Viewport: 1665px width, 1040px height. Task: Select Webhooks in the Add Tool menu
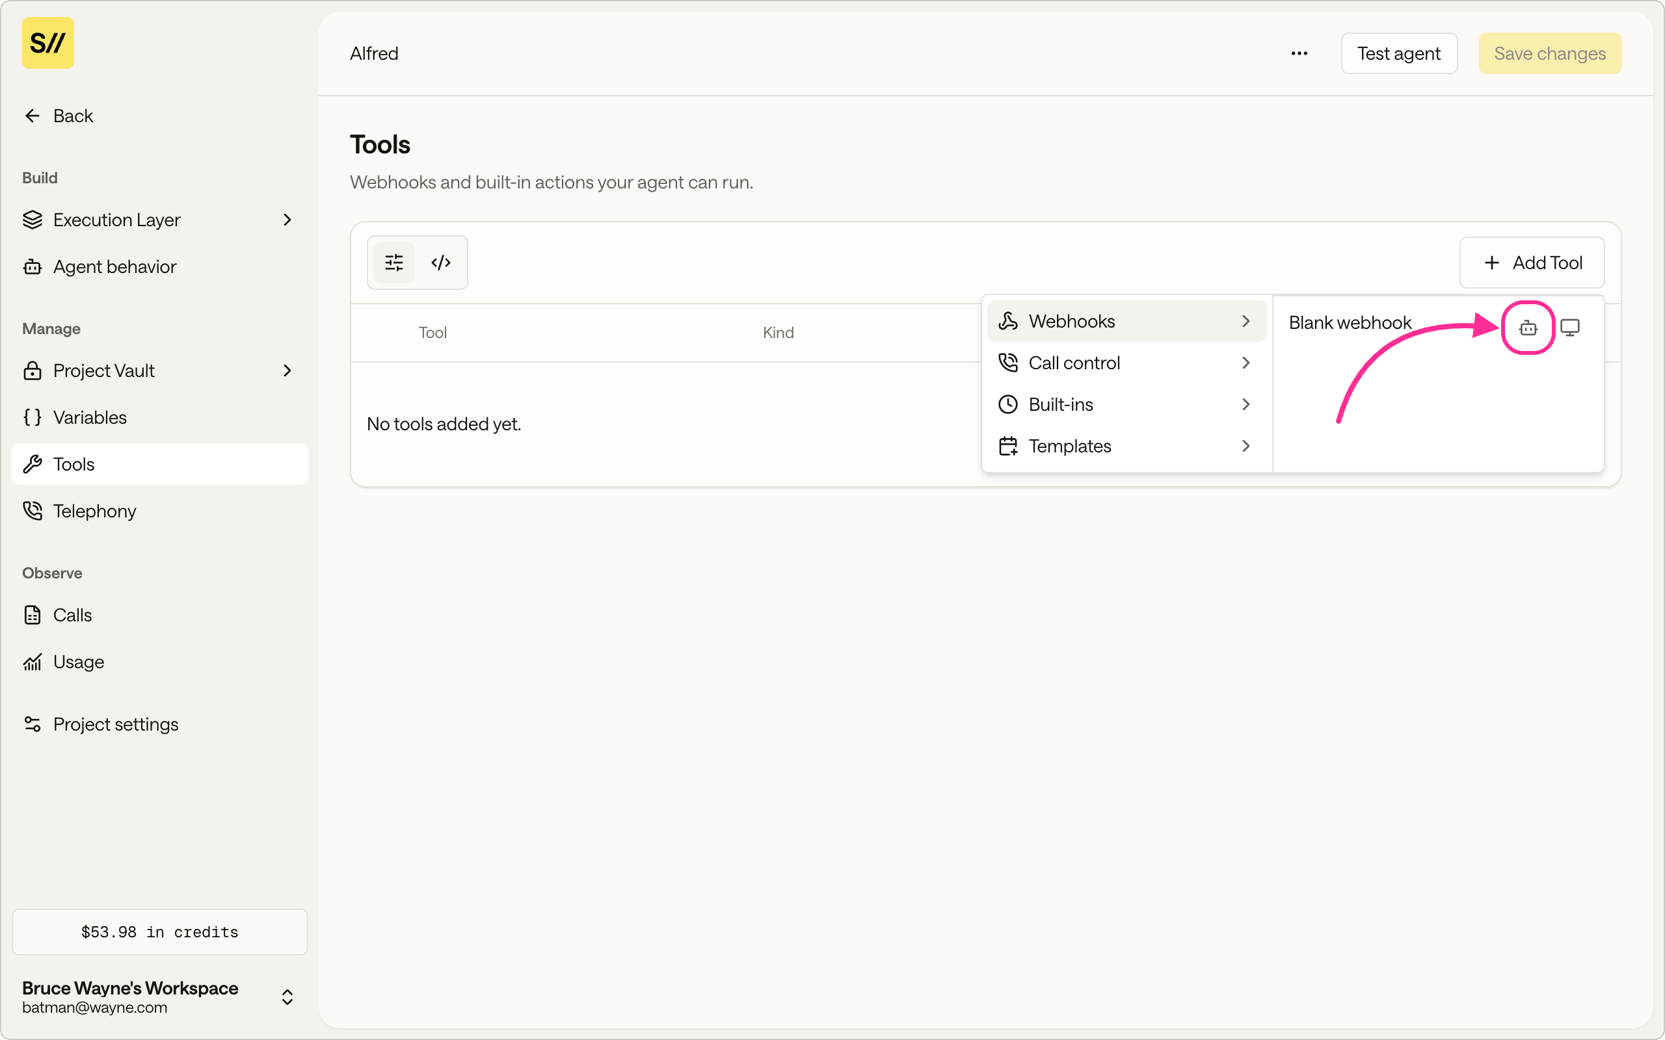(1126, 321)
